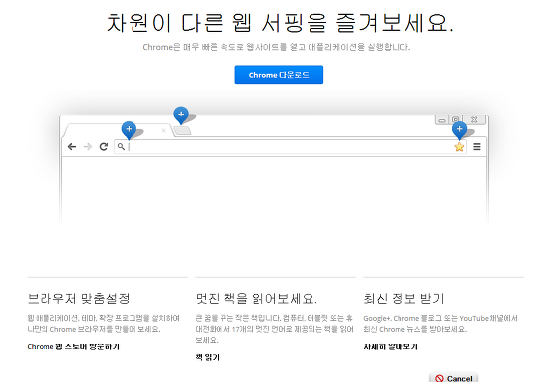Click the Cancel button
The width and height of the screenshot is (534, 382).
[454, 378]
